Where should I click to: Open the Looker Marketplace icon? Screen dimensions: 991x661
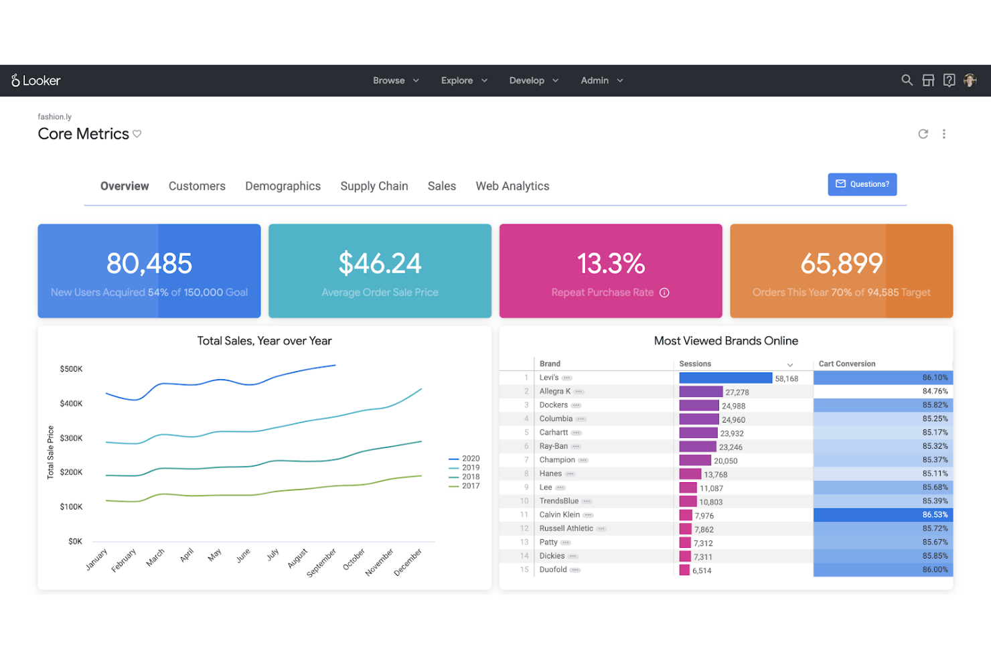[928, 80]
